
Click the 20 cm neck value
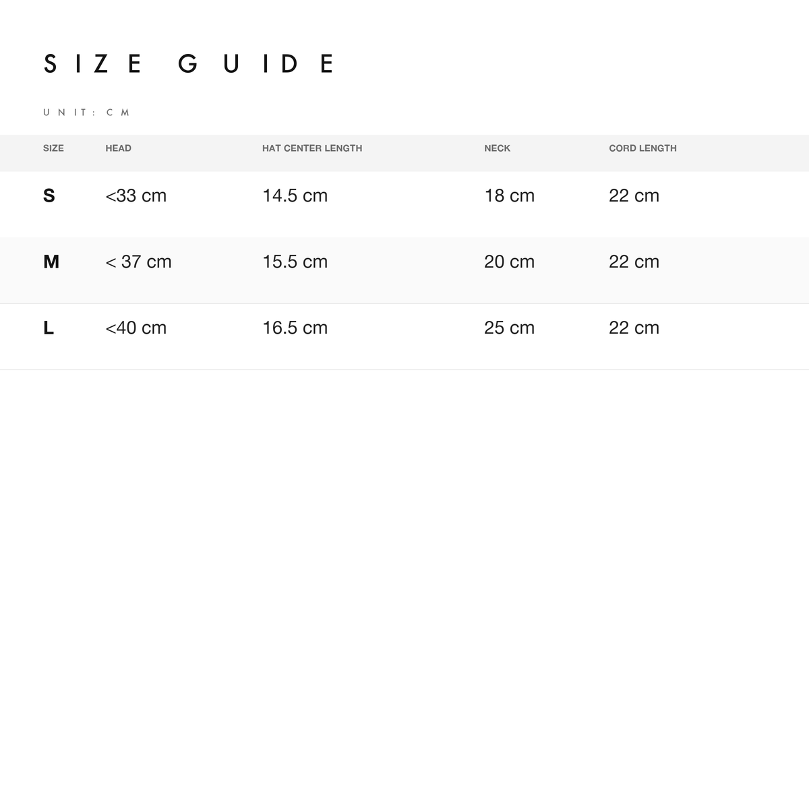tap(510, 262)
